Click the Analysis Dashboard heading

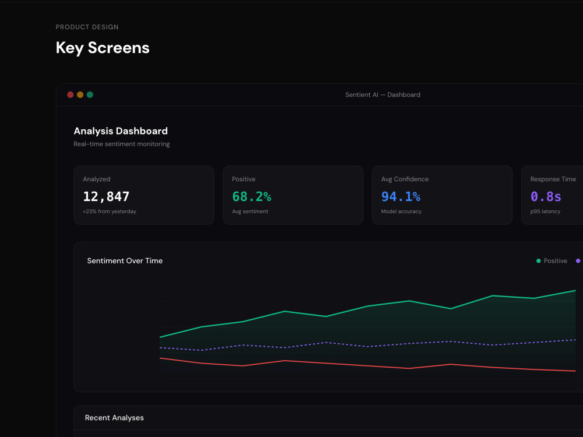(x=121, y=131)
